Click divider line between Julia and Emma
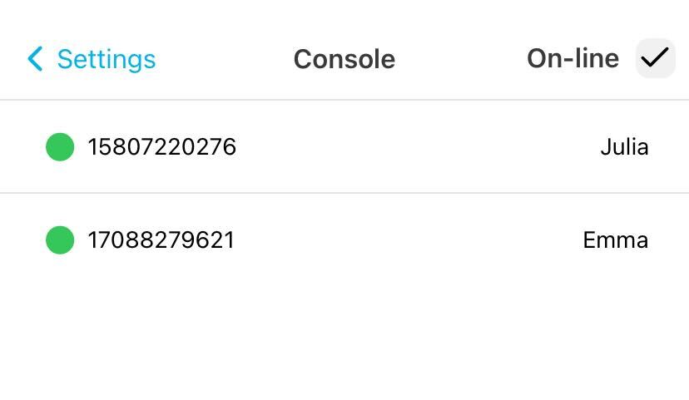The image size is (689, 400). click(x=344, y=193)
